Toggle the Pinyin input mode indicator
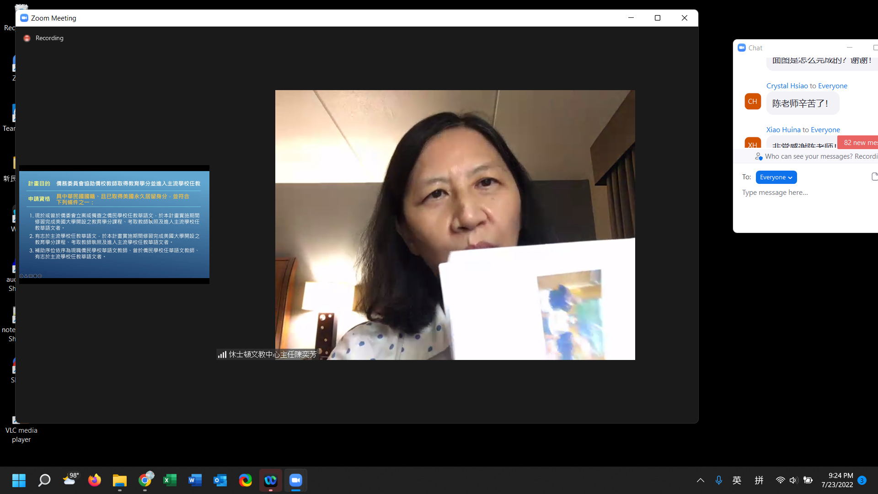Image resolution: width=878 pixels, height=494 pixels. pos(759,480)
